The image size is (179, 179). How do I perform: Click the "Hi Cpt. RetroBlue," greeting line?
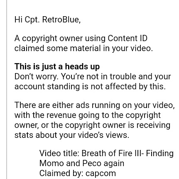[47, 20]
